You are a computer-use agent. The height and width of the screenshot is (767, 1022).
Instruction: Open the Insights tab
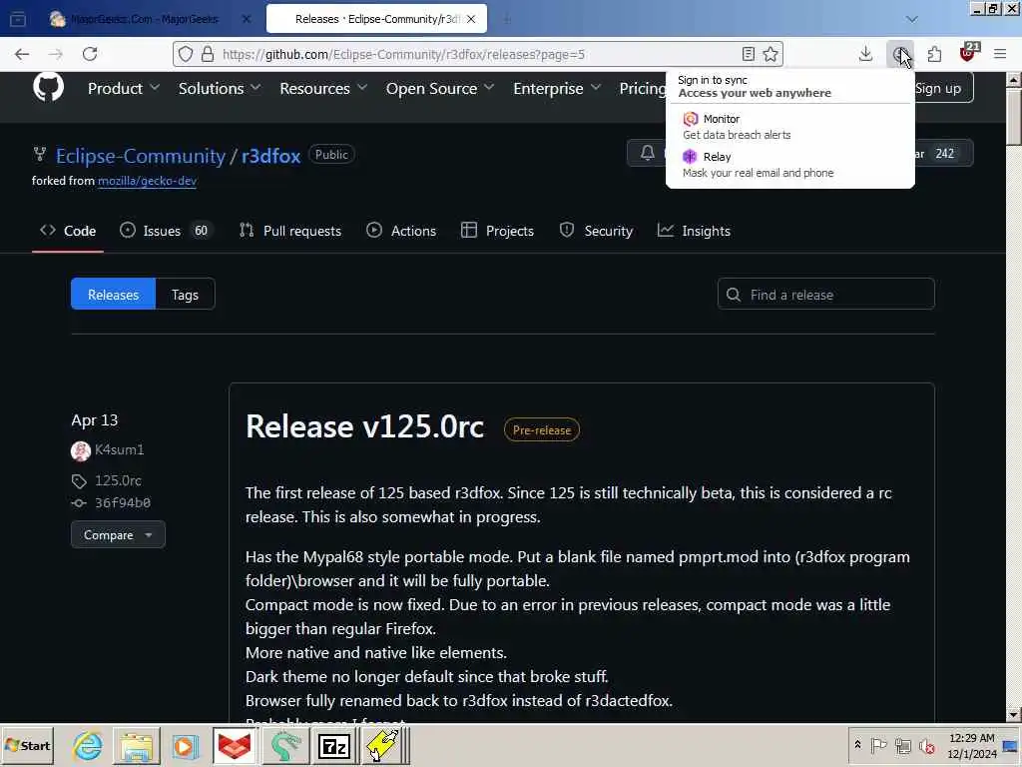pyautogui.click(x=694, y=231)
